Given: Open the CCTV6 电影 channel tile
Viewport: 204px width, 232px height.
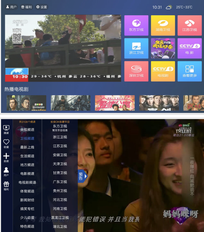Looking at the screenshot, I should 189,48.
